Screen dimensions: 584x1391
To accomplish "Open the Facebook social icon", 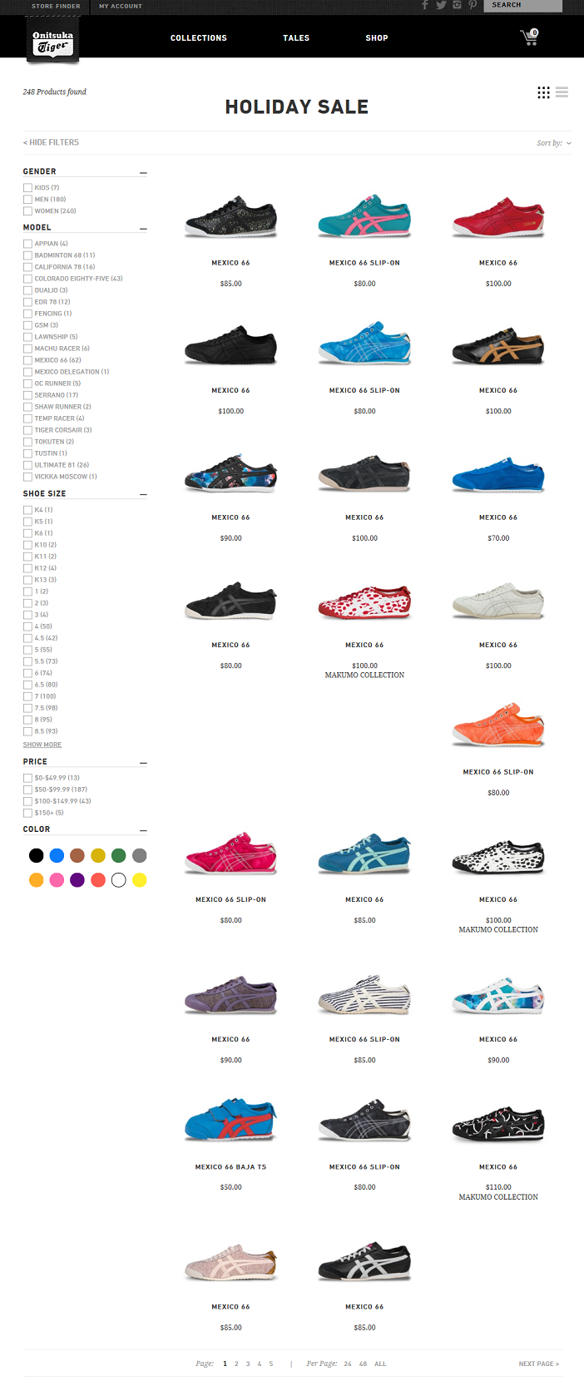I will (425, 5).
